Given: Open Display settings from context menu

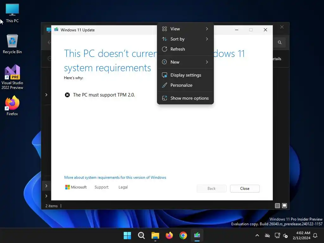Looking at the screenshot, I should tap(185, 75).
